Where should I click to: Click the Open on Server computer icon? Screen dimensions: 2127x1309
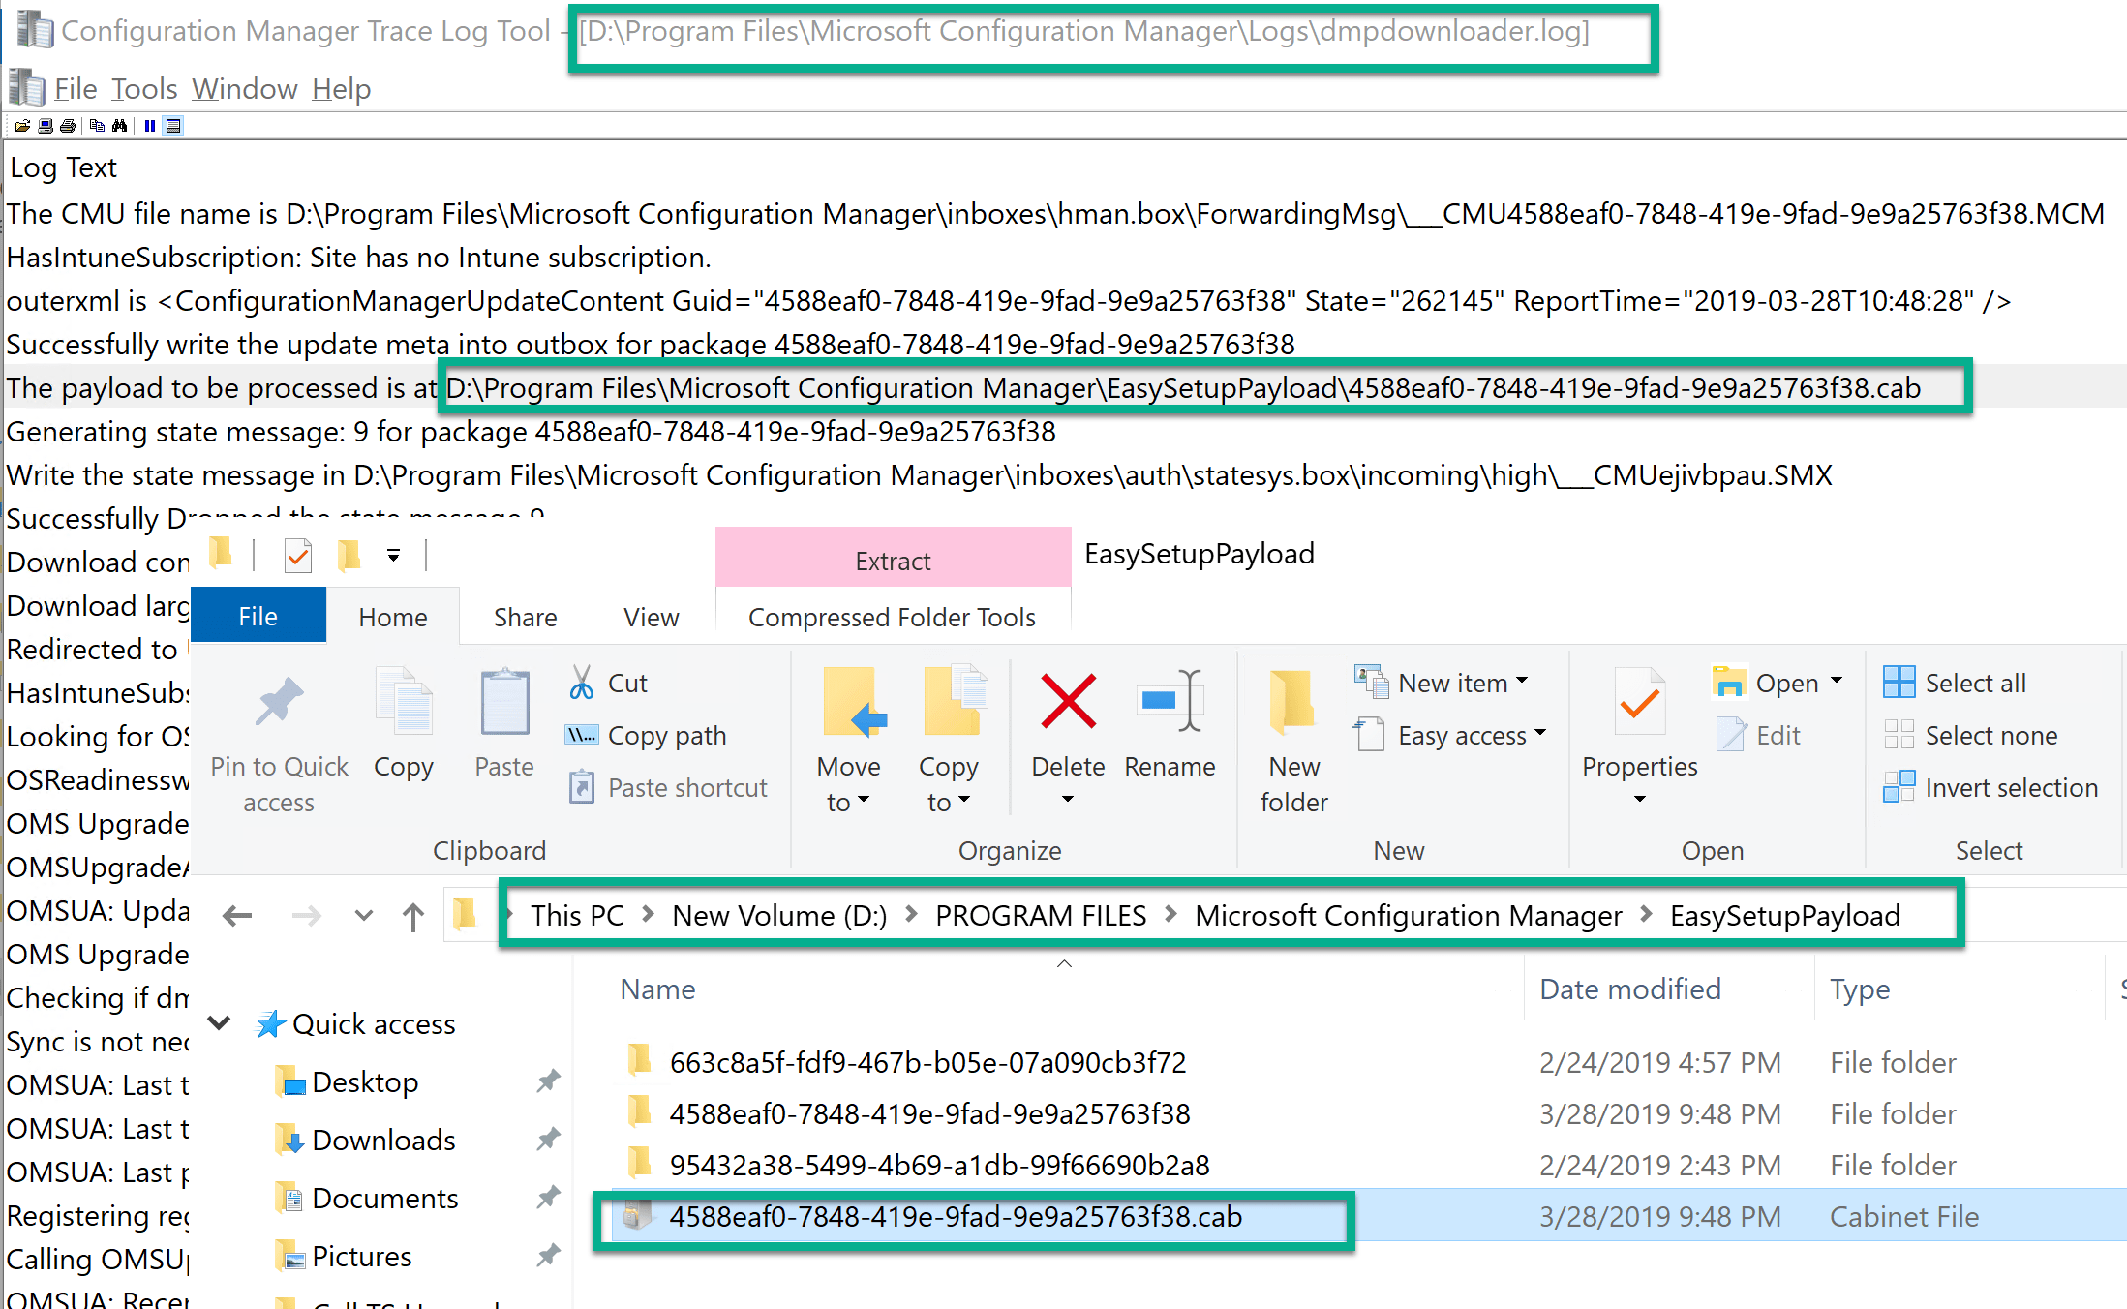45,126
